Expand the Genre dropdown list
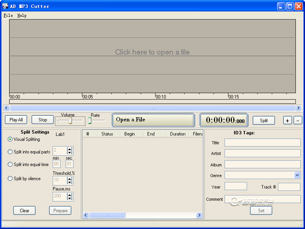Screen dimensions: 305x229 297,175
